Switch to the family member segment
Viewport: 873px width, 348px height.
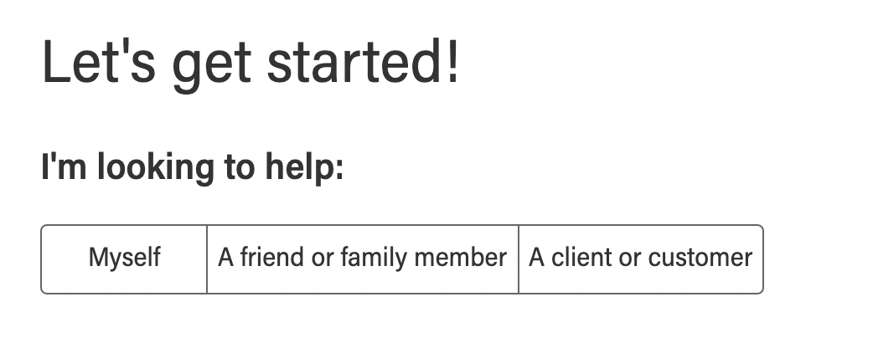tap(362, 258)
